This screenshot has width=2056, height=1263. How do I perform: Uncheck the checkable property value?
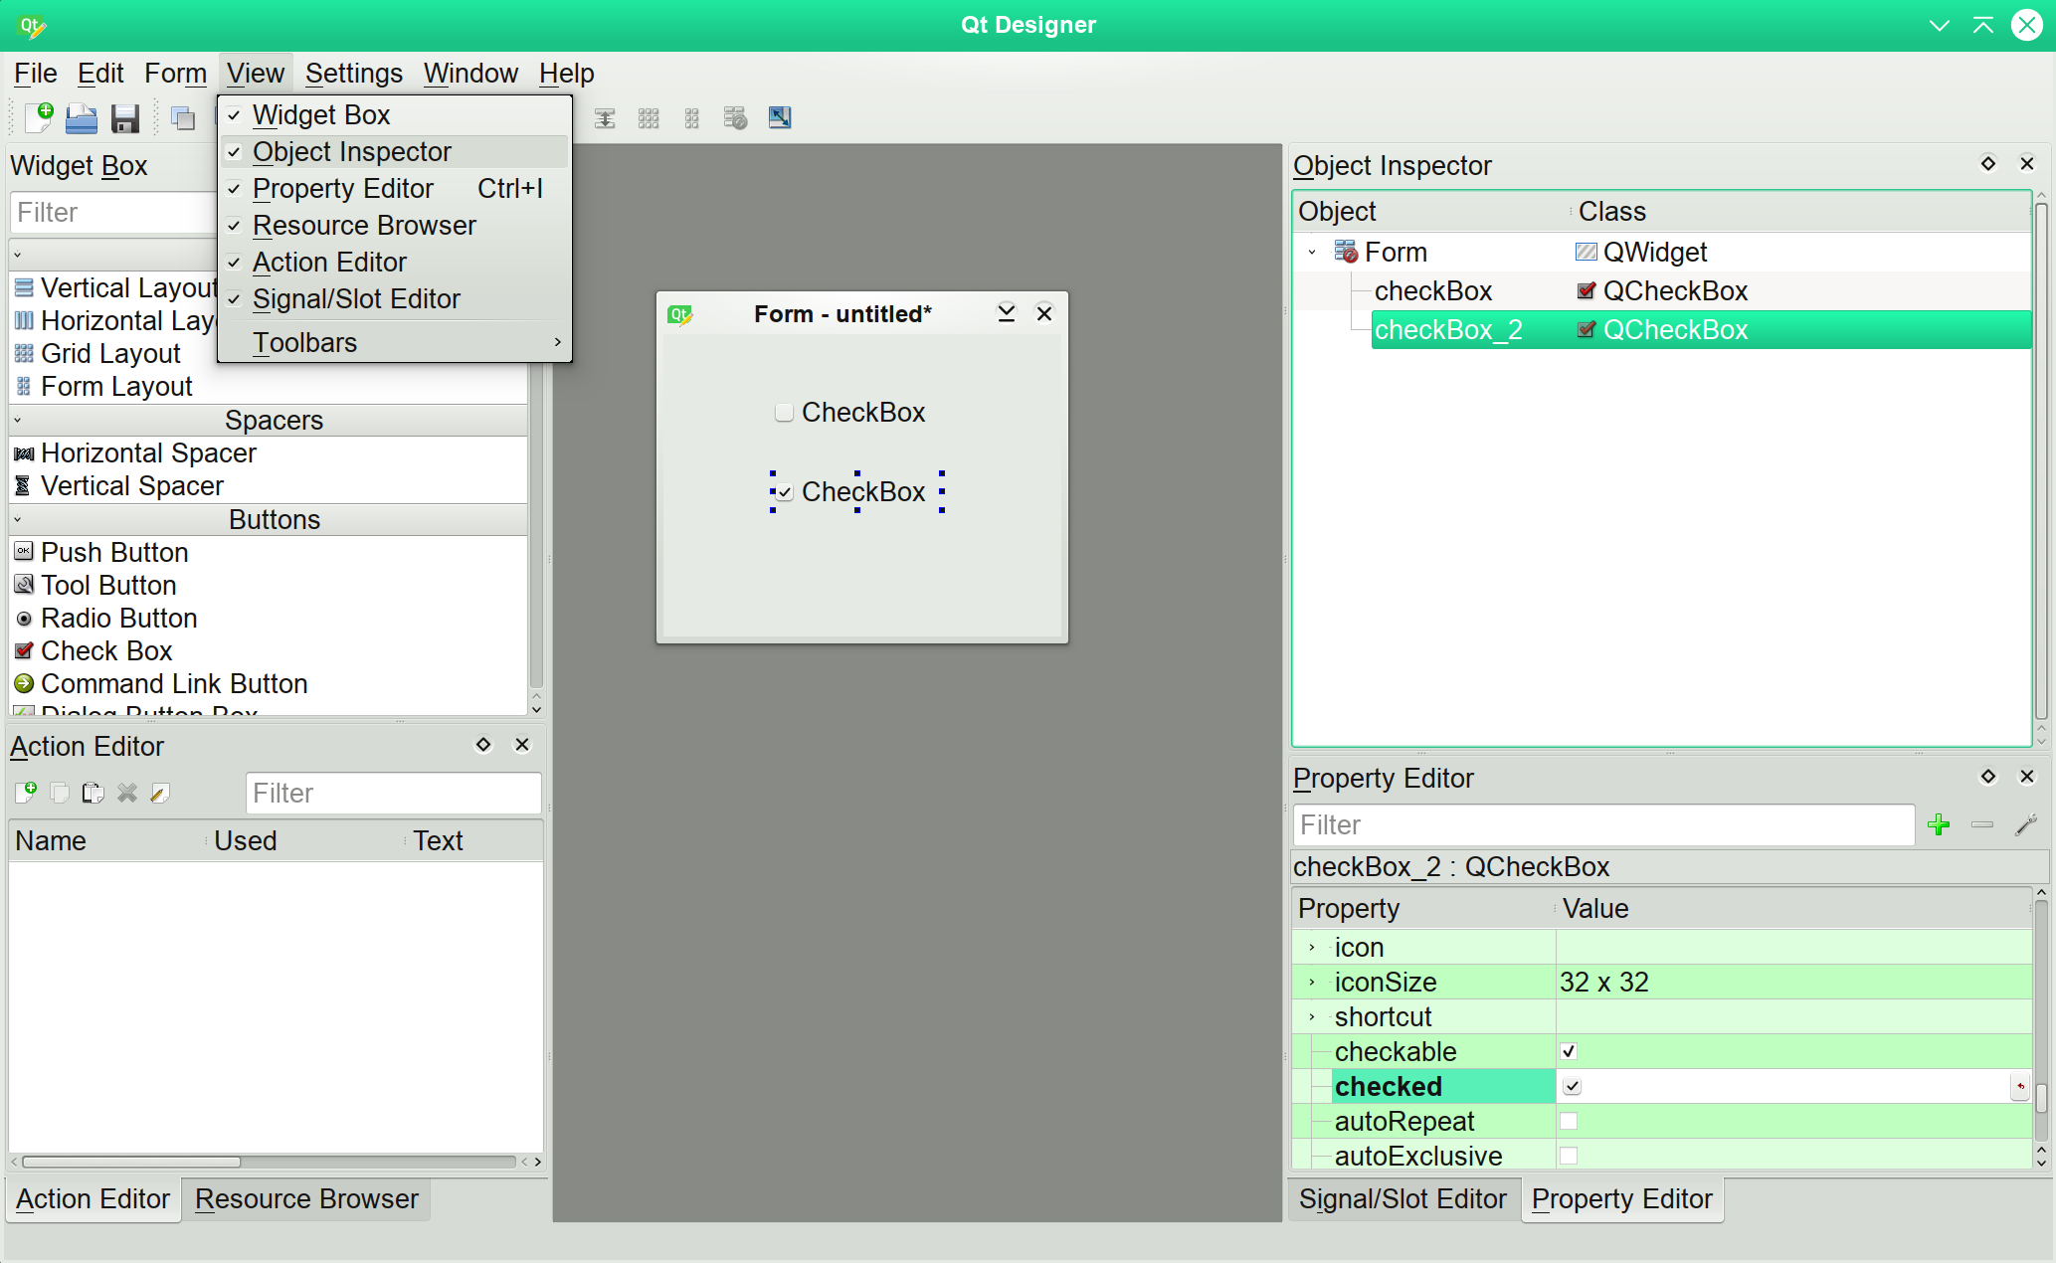(x=1569, y=1051)
